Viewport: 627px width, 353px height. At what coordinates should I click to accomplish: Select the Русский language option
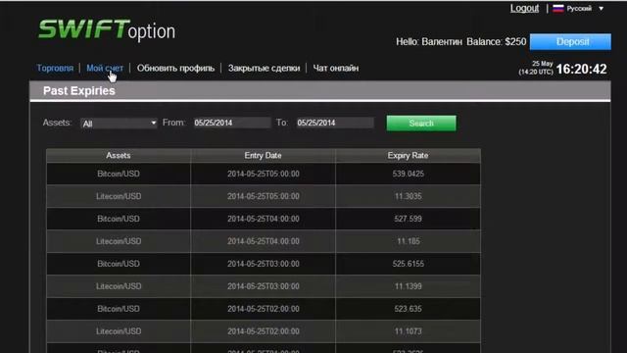point(579,9)
